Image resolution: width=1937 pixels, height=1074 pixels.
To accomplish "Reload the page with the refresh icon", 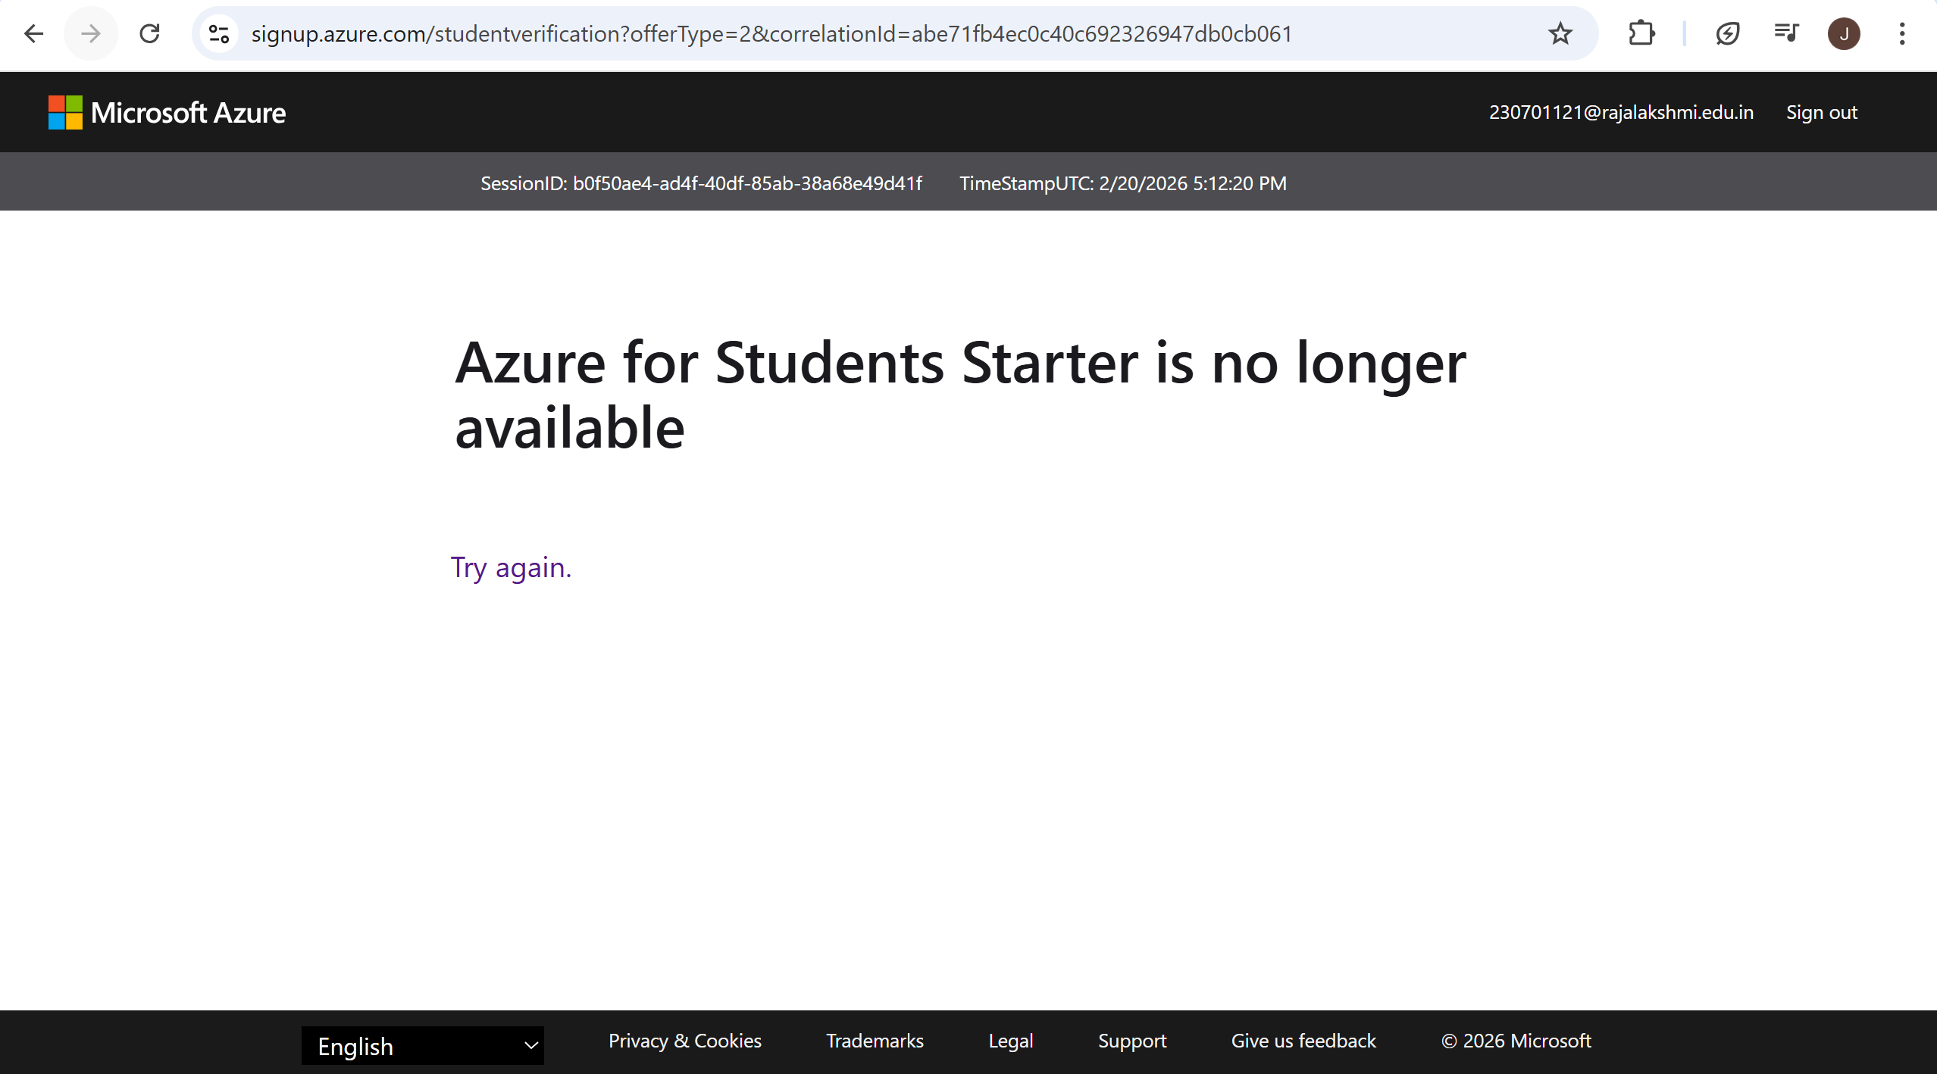I will tap(150, 33).
